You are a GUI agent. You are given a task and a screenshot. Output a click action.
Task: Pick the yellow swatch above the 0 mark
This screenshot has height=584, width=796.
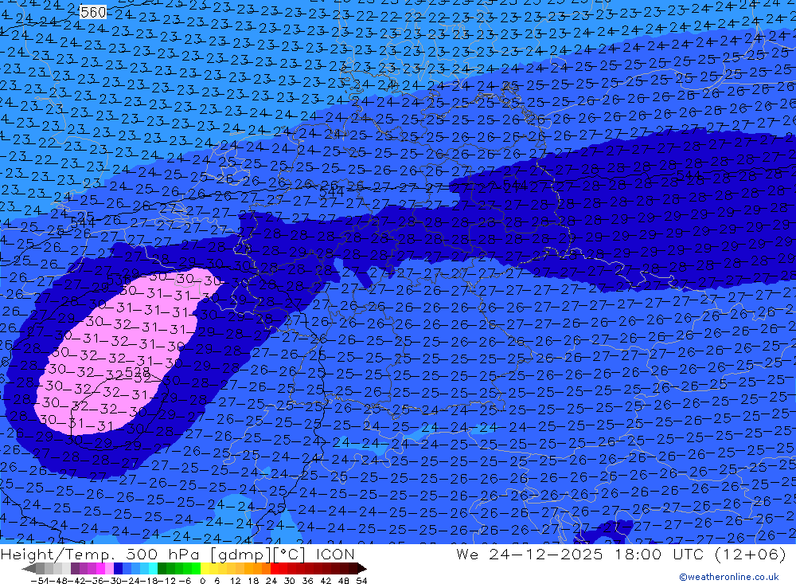click(205, 568)
